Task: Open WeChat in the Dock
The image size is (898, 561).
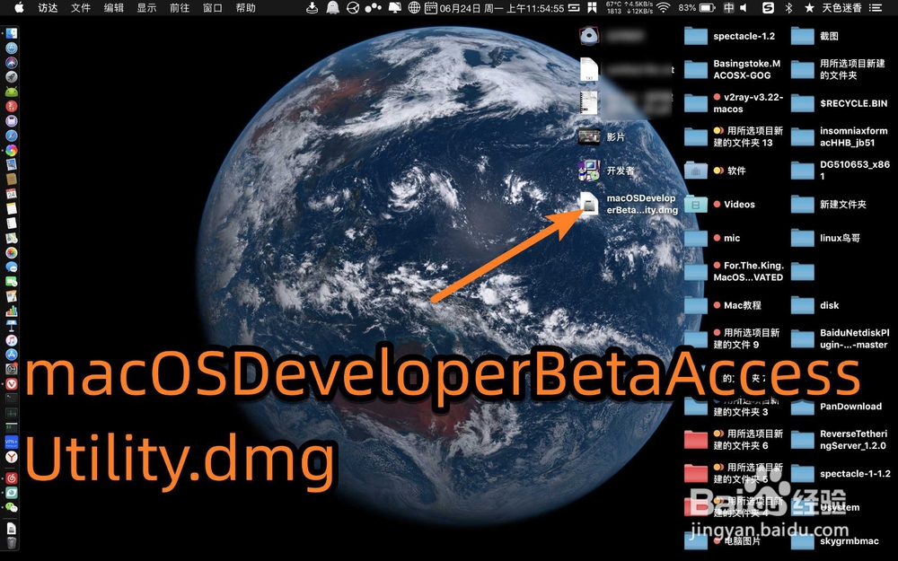Action: click(11, 507)
